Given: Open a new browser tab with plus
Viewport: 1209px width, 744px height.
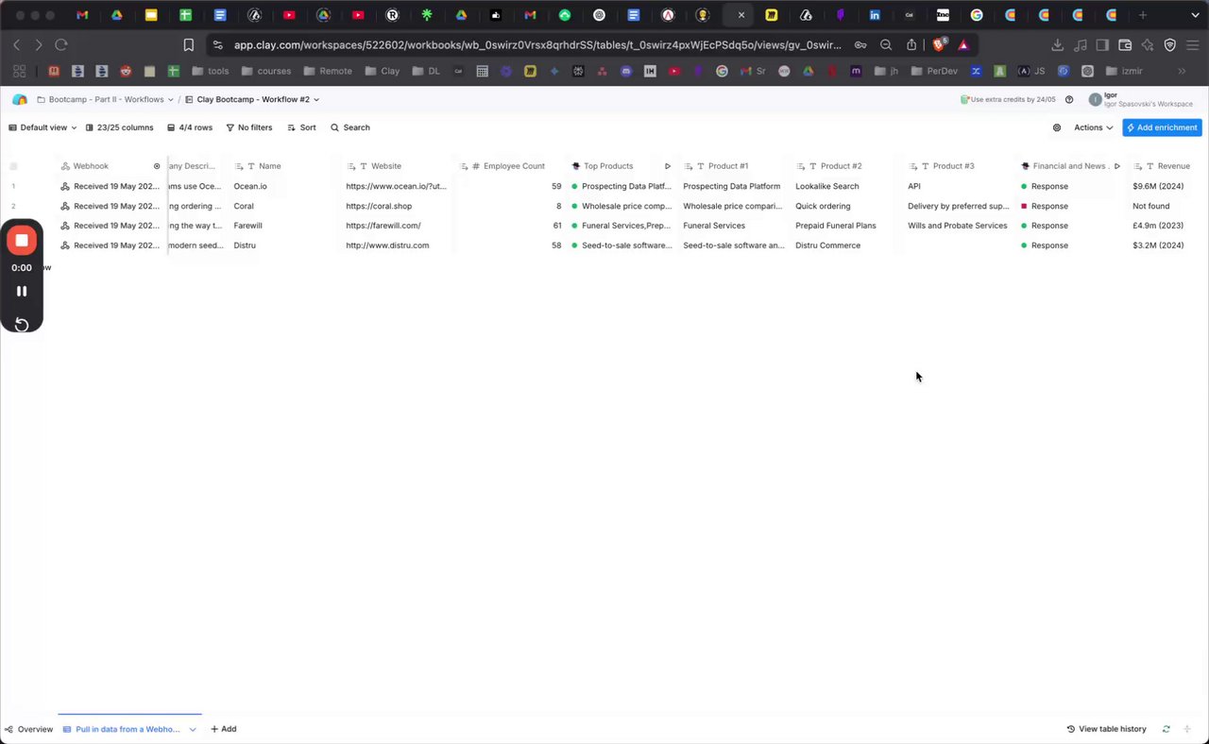Looking at the screenshot, I should [x=1143, y=15].
